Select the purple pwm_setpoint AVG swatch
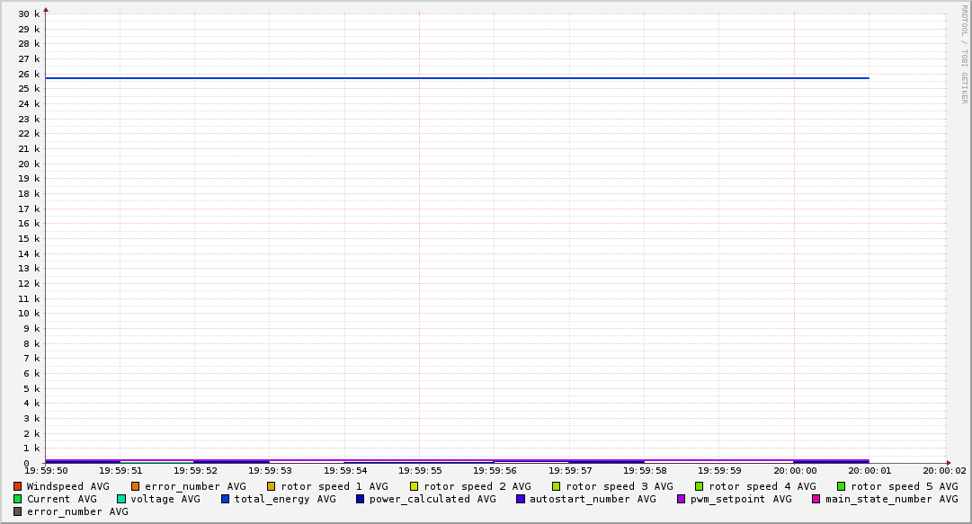 (682, 499)
